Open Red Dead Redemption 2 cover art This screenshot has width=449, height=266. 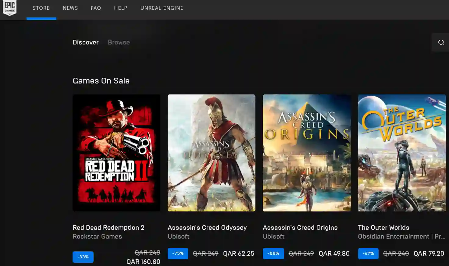pyautogui.click(x=116, y=153)
